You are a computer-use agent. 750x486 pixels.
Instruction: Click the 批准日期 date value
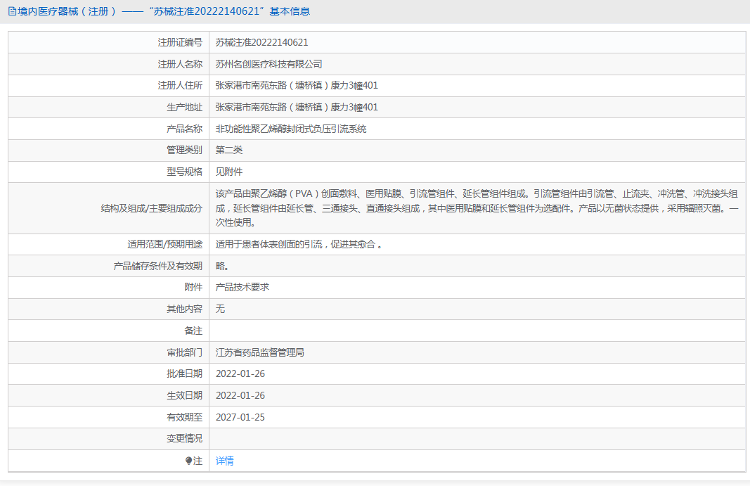[240, 373]
